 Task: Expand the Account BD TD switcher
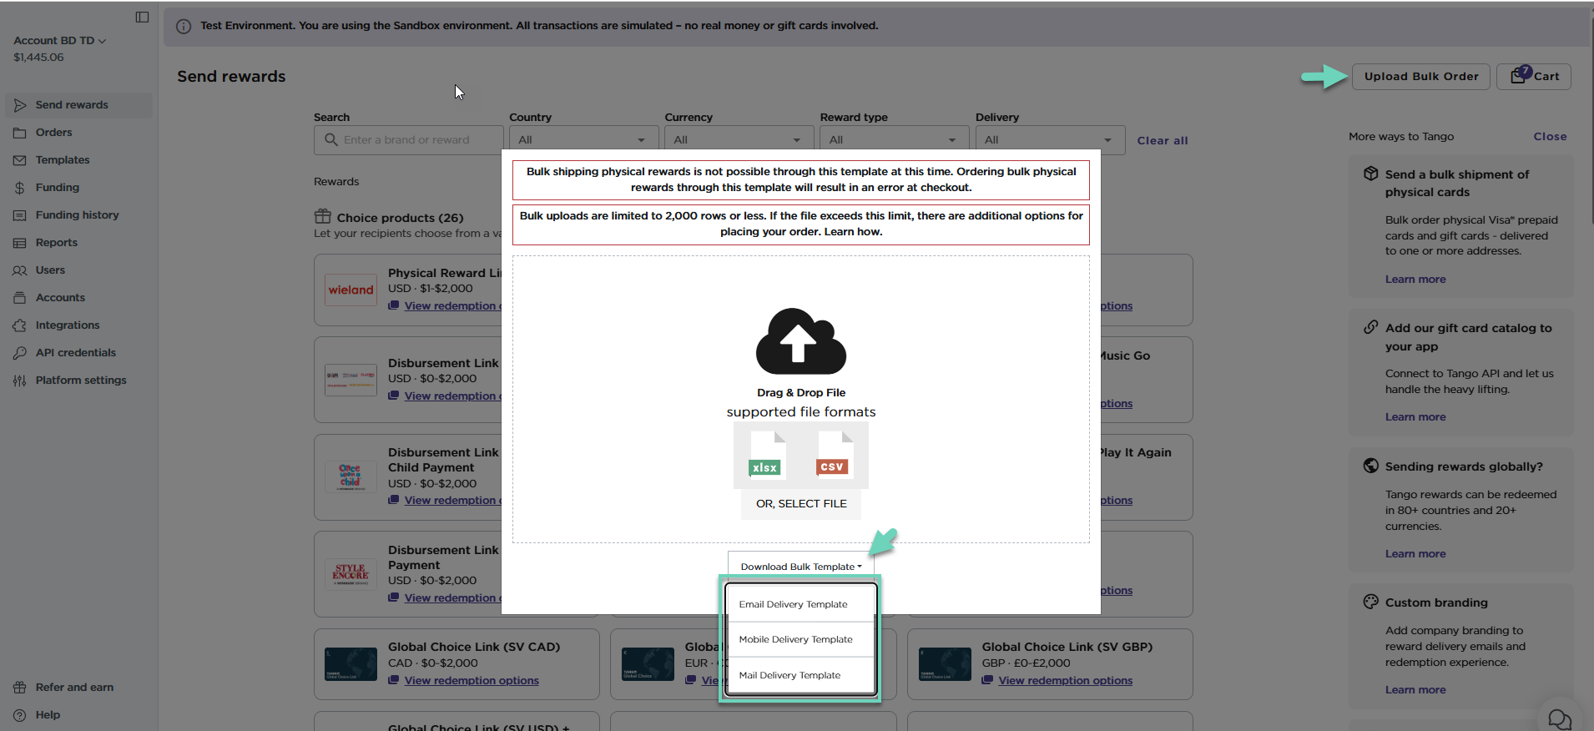click(x=59, y=40)
